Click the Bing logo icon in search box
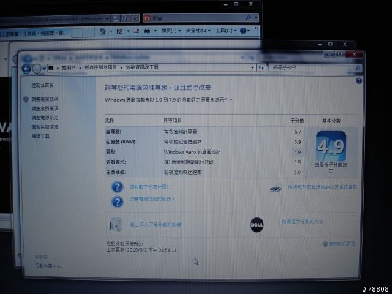 pyautogui.click(x=147, y=18)
